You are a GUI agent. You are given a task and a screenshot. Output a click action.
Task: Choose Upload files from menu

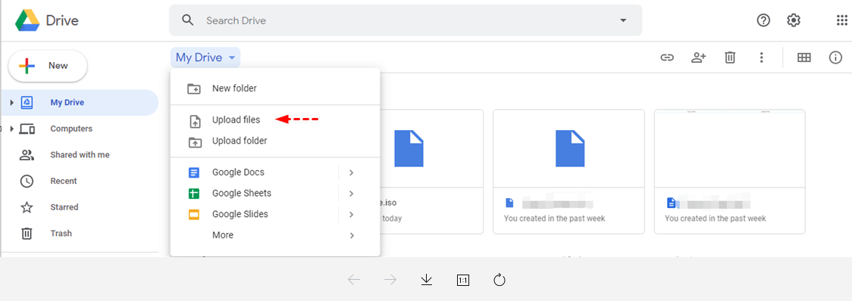pyautogui.click(x=275, y=119)
